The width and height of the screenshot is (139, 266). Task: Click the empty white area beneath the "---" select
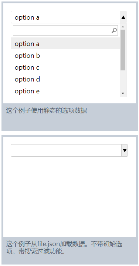69,196
